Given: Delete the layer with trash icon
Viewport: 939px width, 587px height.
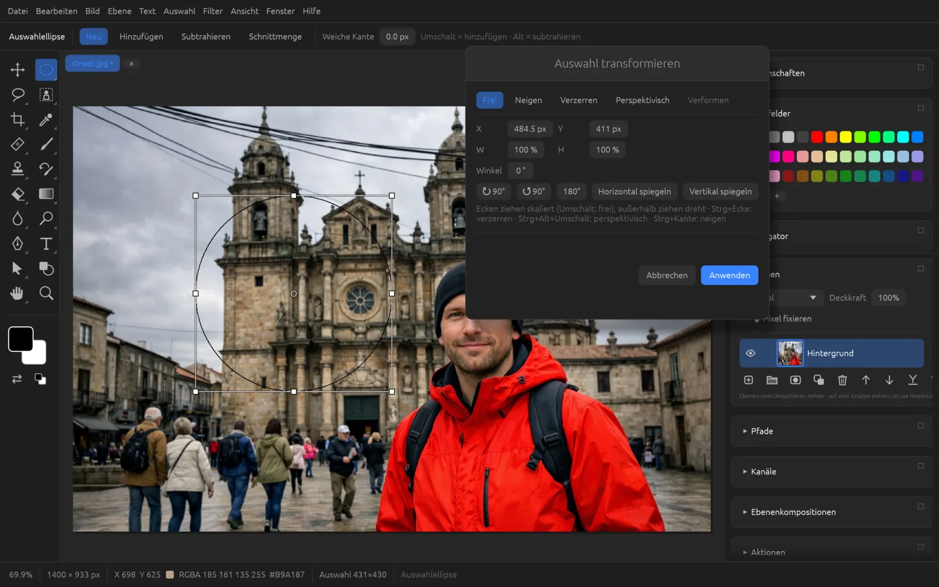Looking at the screenshot, I should tap(842, 380).
